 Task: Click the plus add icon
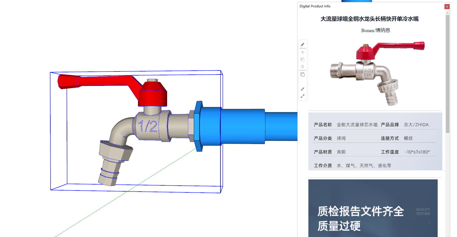tap(302, 52)
